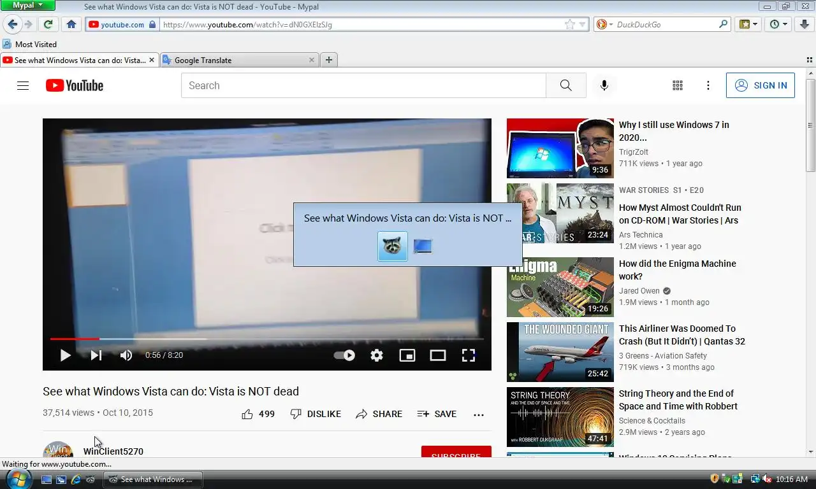Open the history clock dropdown
816x489 pixels.
coord(779,24)
